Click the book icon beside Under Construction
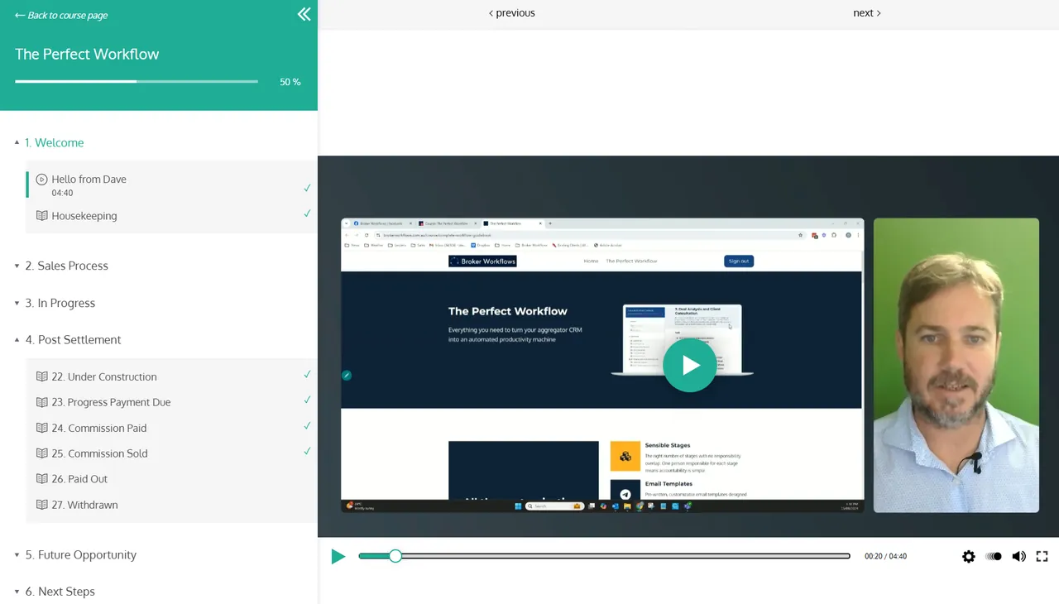This screenshot has height=604, width=1059. (x=41, y=376)
